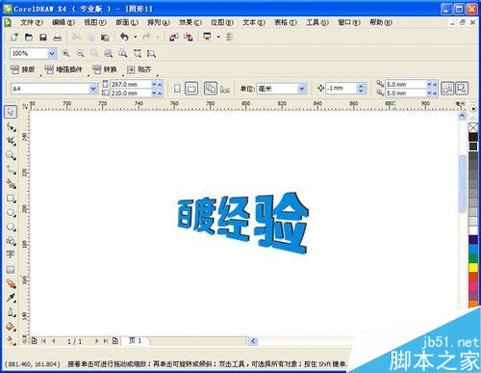Viewport: 481px width, 373px height.
Task: Select the blue 3D 百度经验 text object
Action: click(x=242, y=223)
